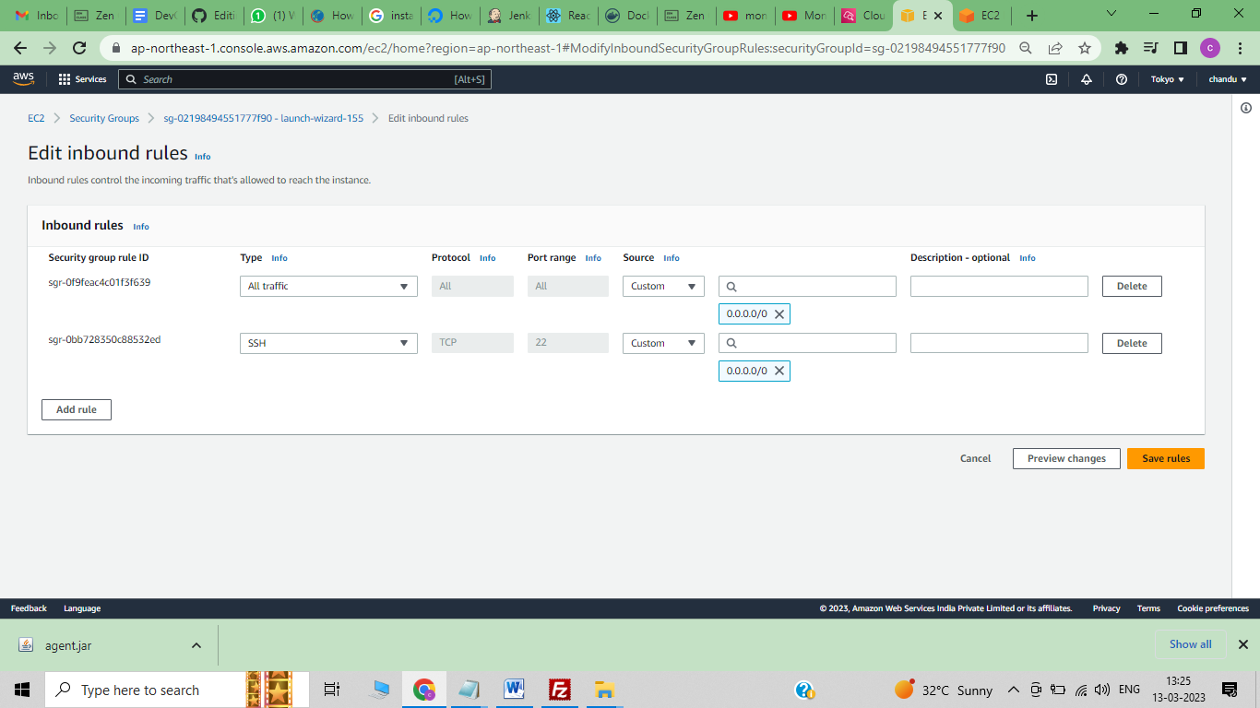Click the Save rules button
1260x708 pixels.
click(1165, 458)
